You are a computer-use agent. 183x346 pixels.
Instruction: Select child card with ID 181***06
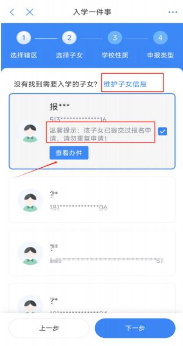(x=92, y=199)
